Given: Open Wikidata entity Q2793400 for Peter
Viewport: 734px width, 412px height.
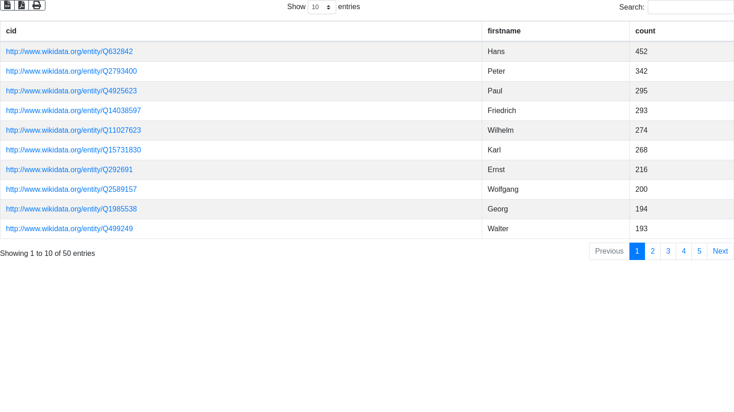Looking at the screenshot, I should point(71,71).
